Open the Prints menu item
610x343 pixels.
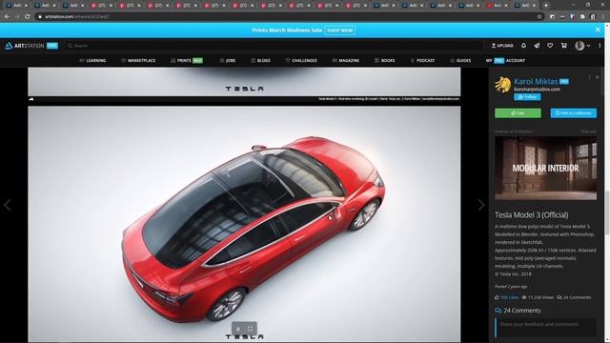[x=187, y=61]
